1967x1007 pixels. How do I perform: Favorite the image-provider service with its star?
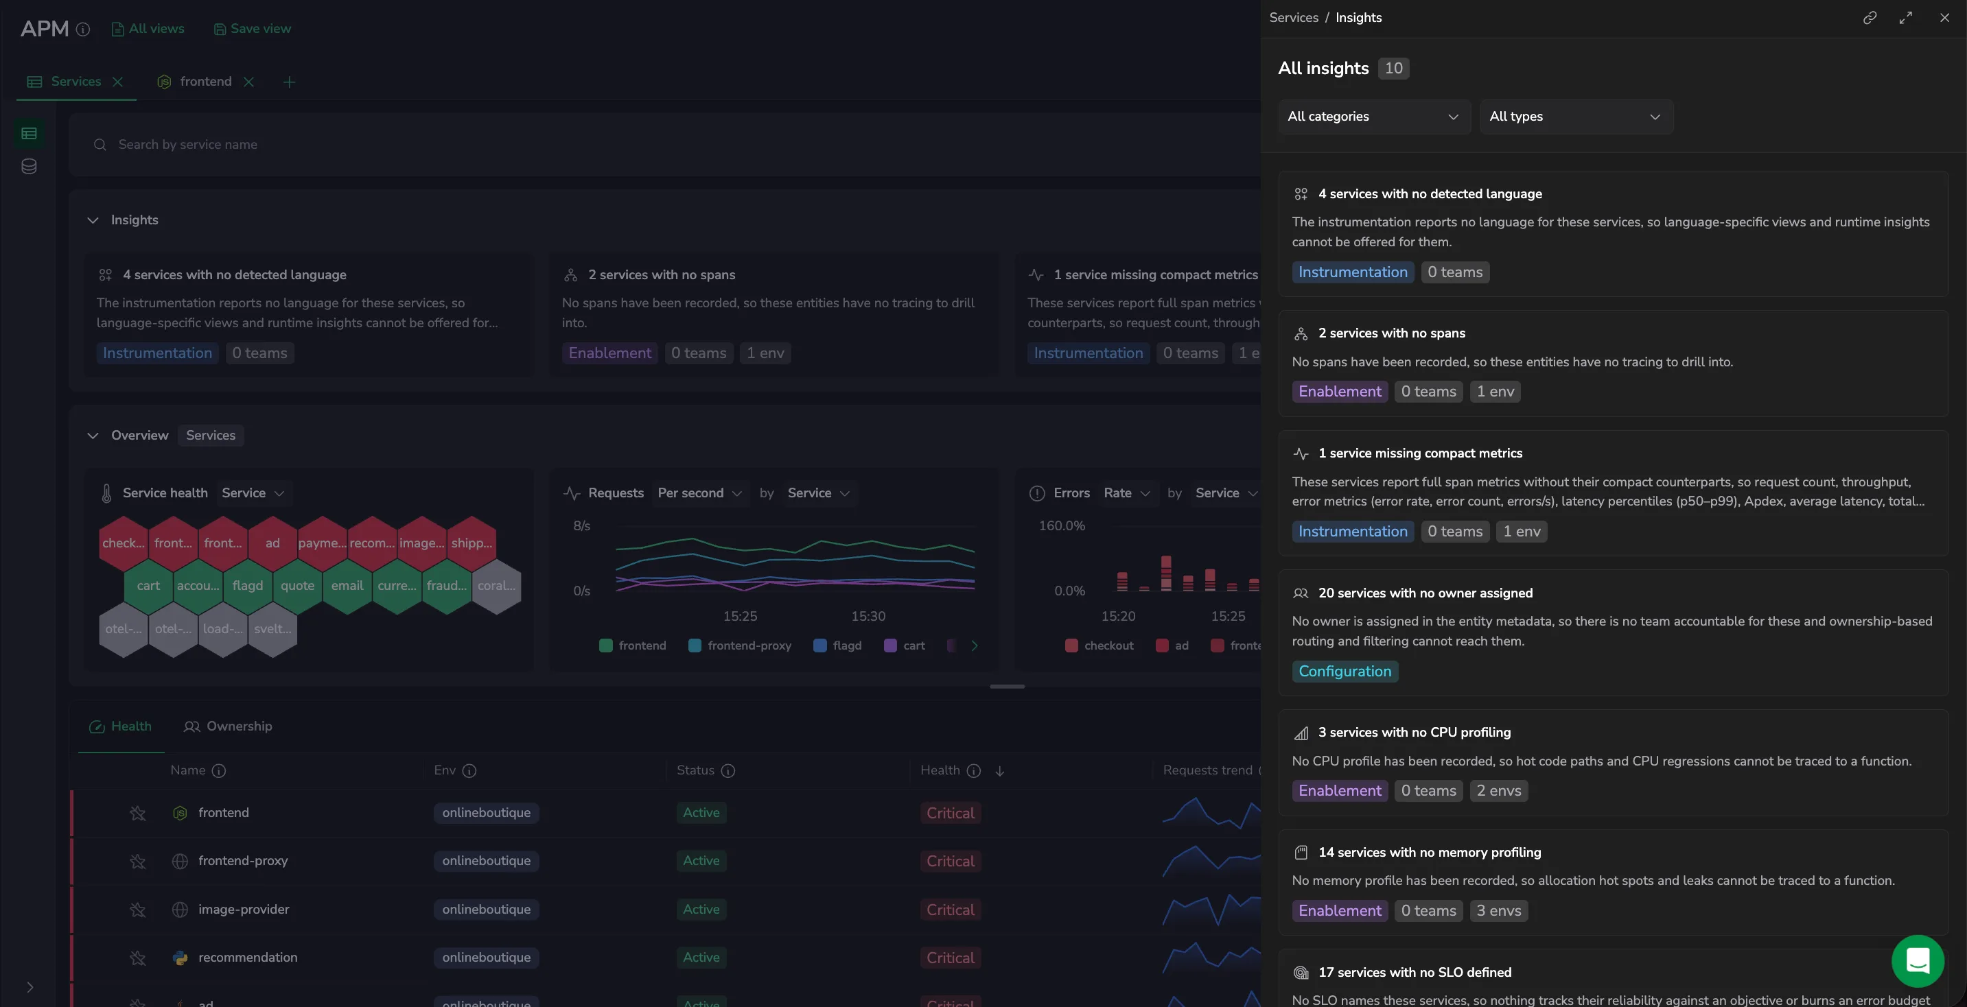coord(137,910)
